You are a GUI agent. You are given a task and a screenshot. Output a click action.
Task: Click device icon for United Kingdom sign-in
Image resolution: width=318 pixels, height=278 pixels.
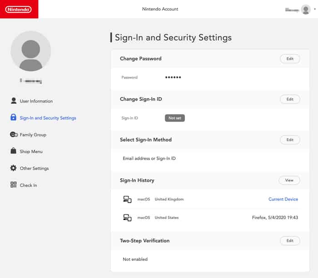127,199
